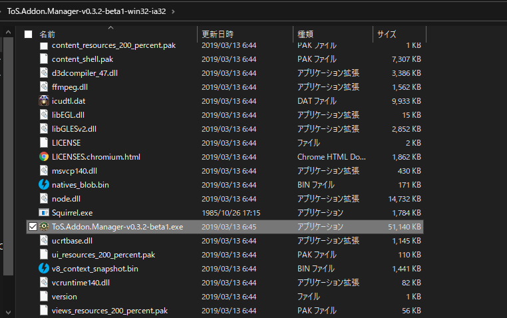Click the LICENSE file icon
This screenshot has height=318, width=507.
click(44, 143)
